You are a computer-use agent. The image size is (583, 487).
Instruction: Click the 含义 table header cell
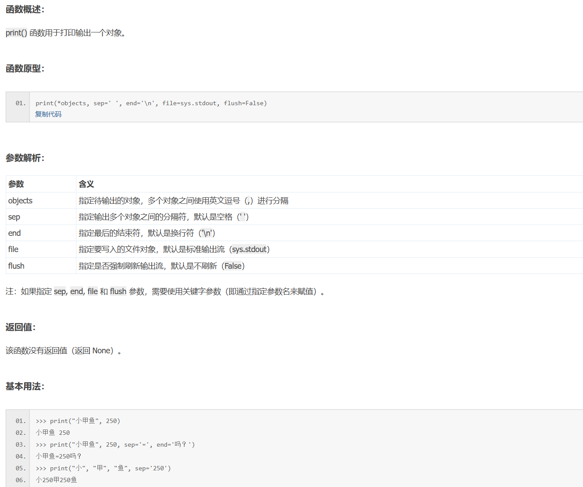(x=329, y=184)
